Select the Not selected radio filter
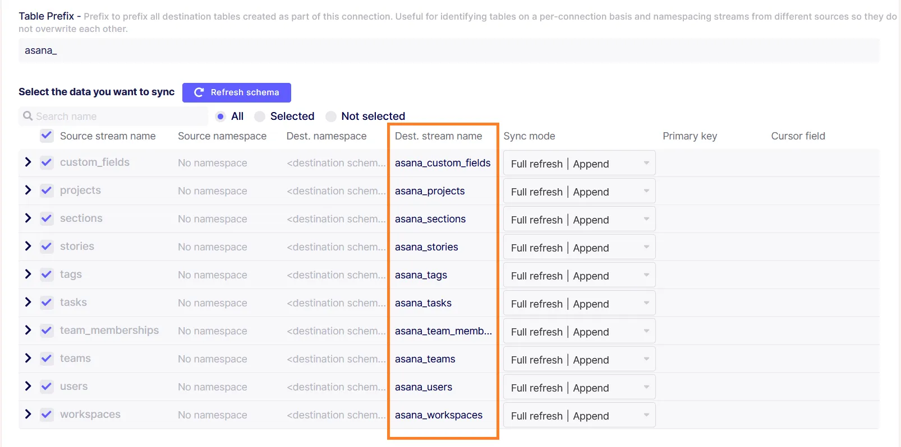 click(x=331, y=117)
